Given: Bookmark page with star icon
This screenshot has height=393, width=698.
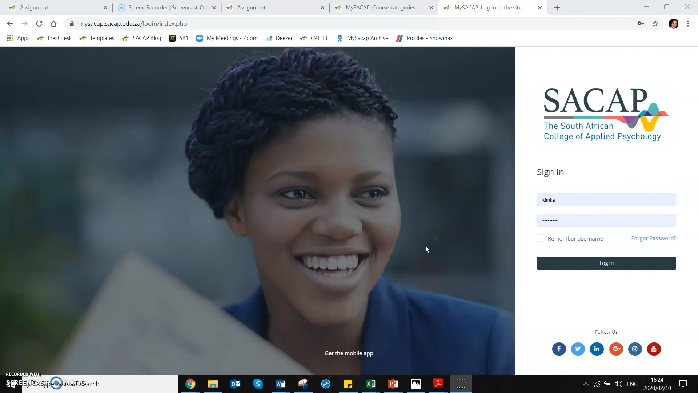Looking at the screenshot, I should [655, 24].
